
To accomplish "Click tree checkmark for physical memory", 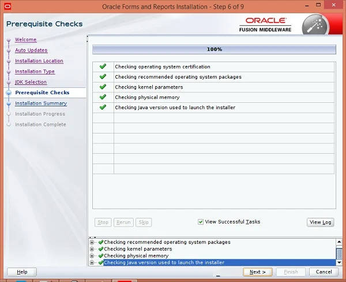I will [x=101, y=255].
